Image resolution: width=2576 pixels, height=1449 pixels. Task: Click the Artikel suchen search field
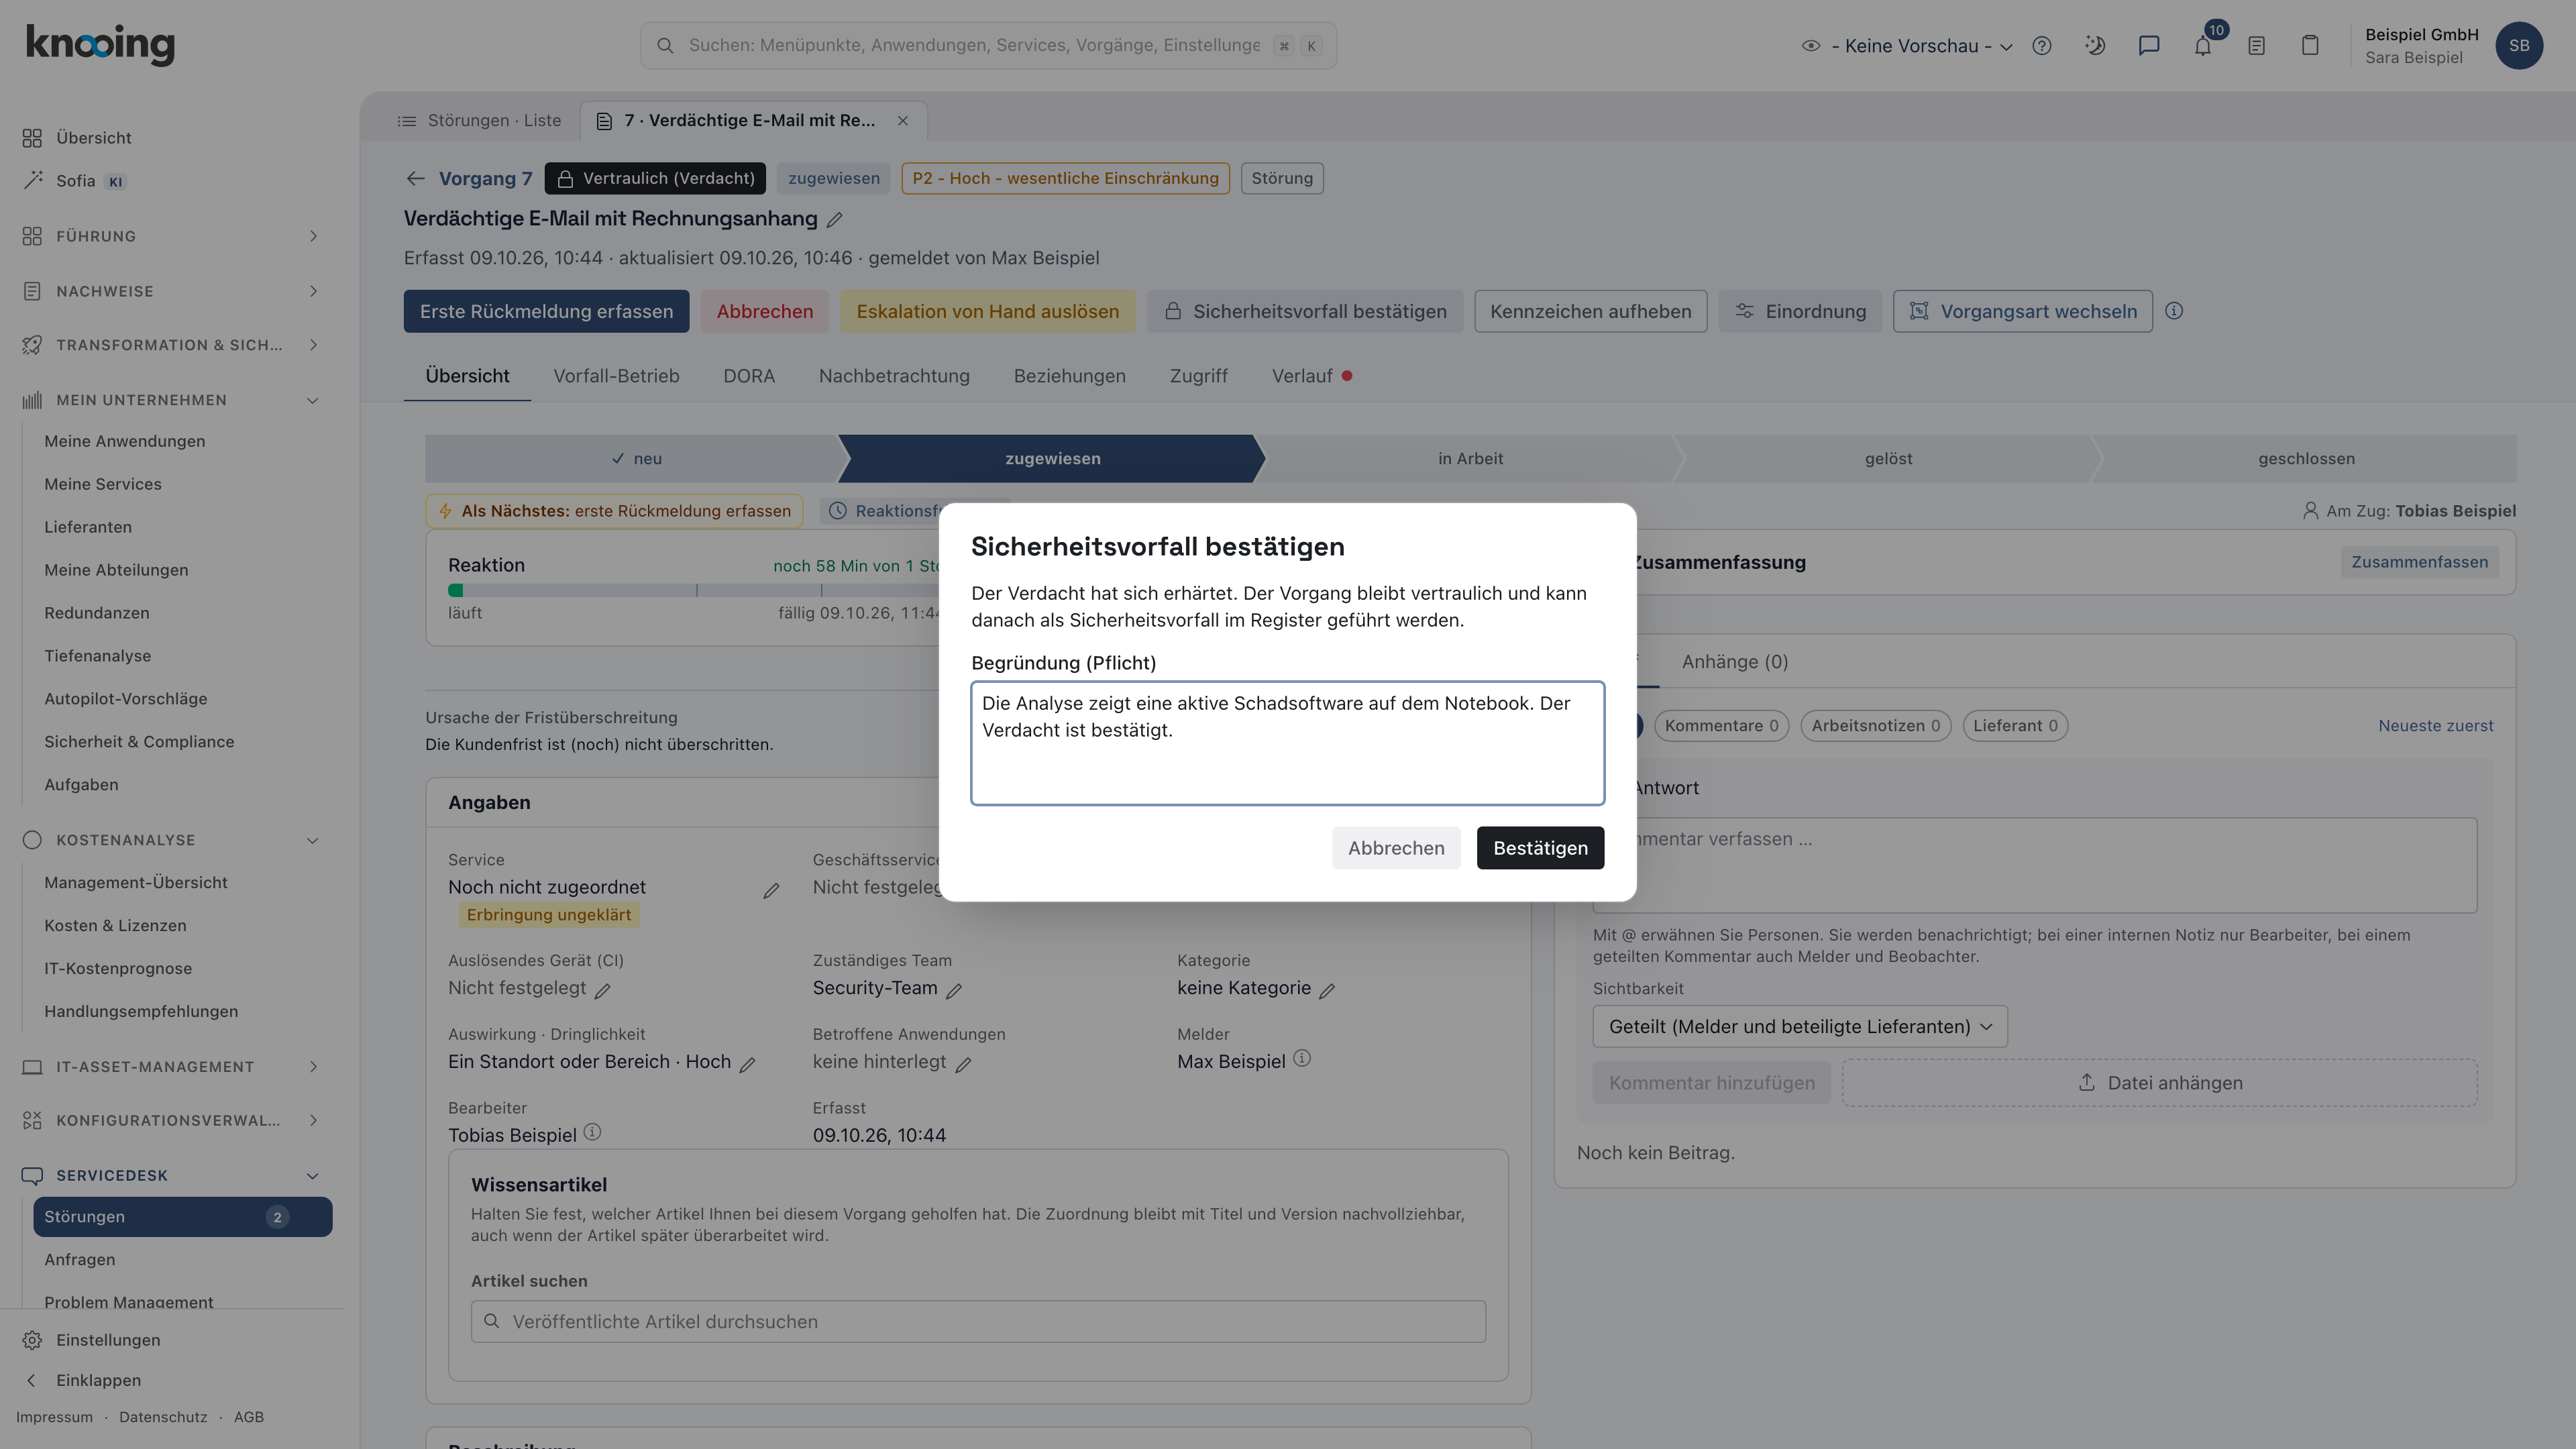[978, 1322]
